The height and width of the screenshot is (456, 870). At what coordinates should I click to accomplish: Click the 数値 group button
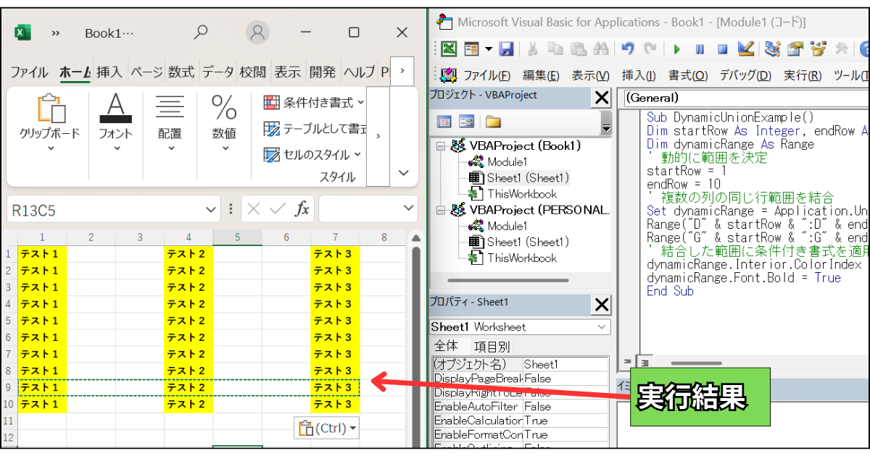[x=224, y=122]
